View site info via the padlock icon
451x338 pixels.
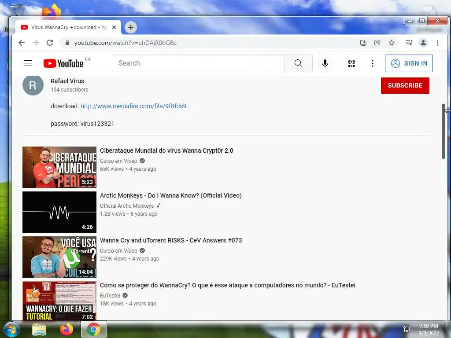67,43
